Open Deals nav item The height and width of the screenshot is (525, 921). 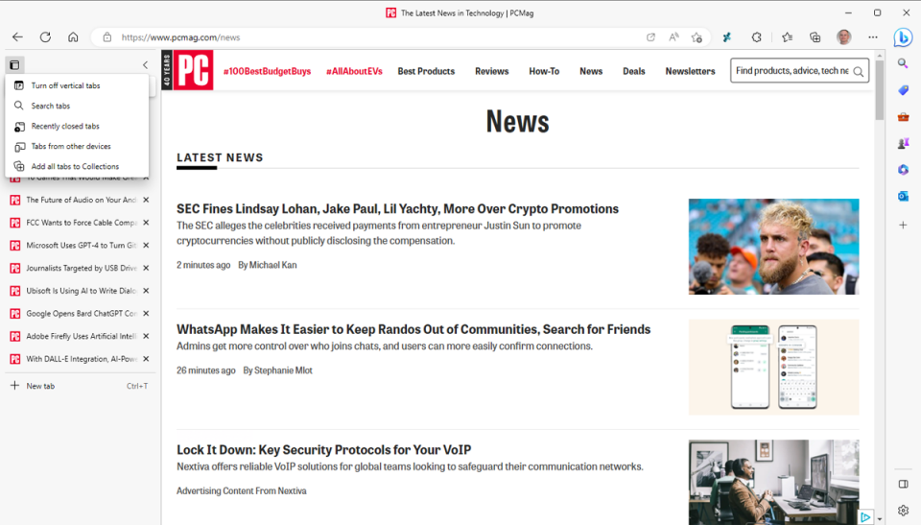pyautogui.click(x=634, y=71)
